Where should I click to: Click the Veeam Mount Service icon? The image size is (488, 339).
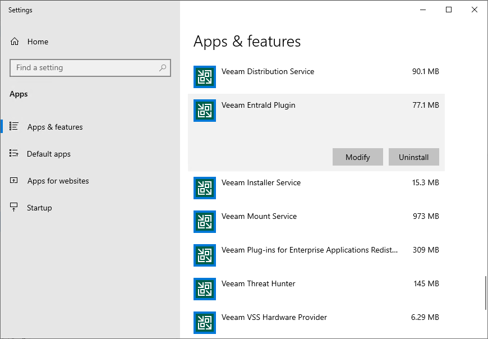pyautogui.click(x=205, y=222)
